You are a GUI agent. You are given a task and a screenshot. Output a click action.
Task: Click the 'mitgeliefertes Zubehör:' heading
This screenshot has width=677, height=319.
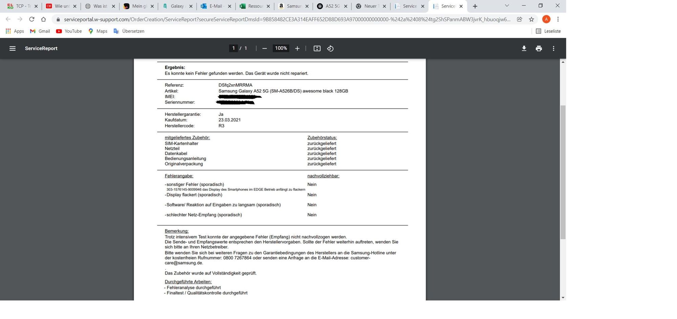click(187, 138)
